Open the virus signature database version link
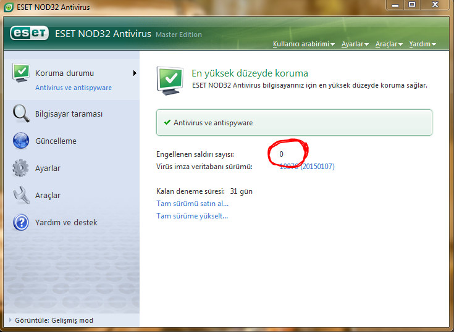Viewport: 454px width, 332px height. click(307, 167)
